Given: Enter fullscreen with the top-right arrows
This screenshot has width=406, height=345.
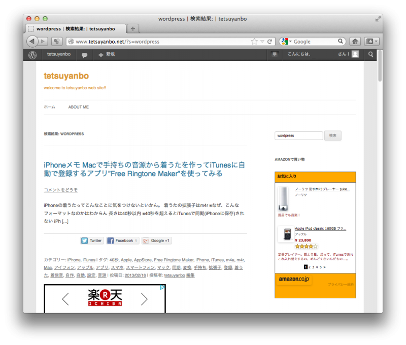Looking at the screenshot, I should [378, 19].
